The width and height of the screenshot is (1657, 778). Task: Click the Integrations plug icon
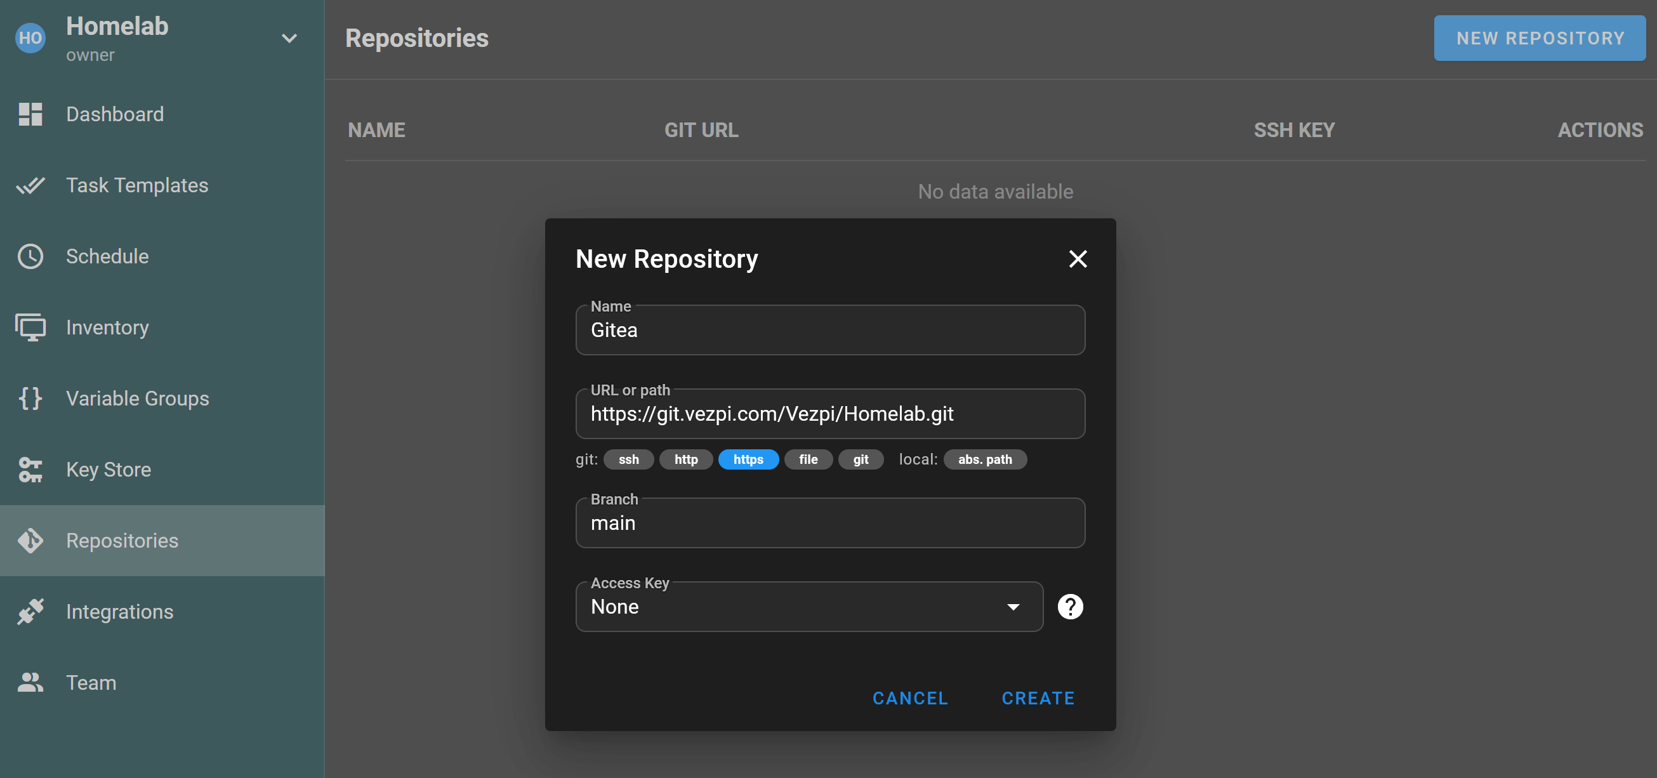tap(30, 612)
